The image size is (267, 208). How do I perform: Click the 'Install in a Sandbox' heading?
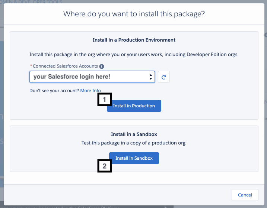[134, 134]
